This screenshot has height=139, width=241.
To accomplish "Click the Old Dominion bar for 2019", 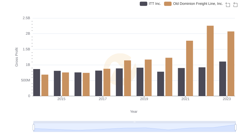I will coord(148,78).
